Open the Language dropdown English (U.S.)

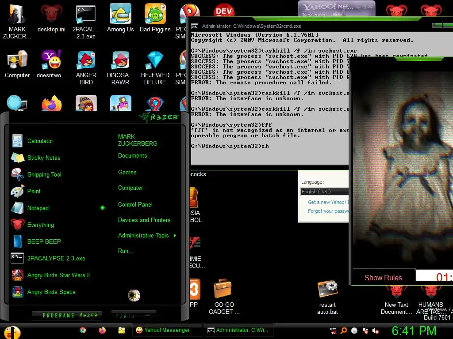click(x=324, y=192)
